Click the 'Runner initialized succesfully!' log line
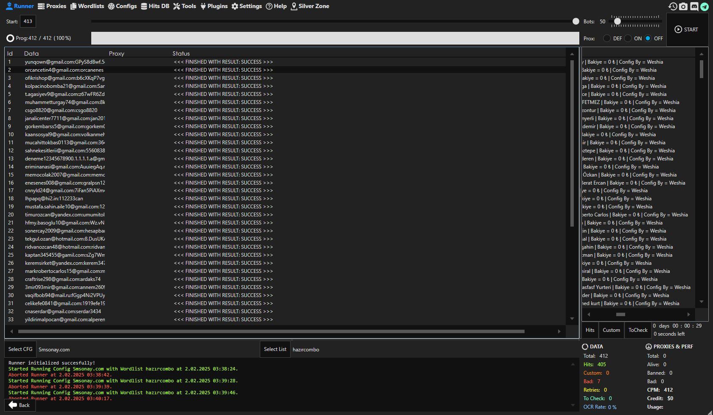The width and height of the screenshot is (713, 415). tap(51, 363)
